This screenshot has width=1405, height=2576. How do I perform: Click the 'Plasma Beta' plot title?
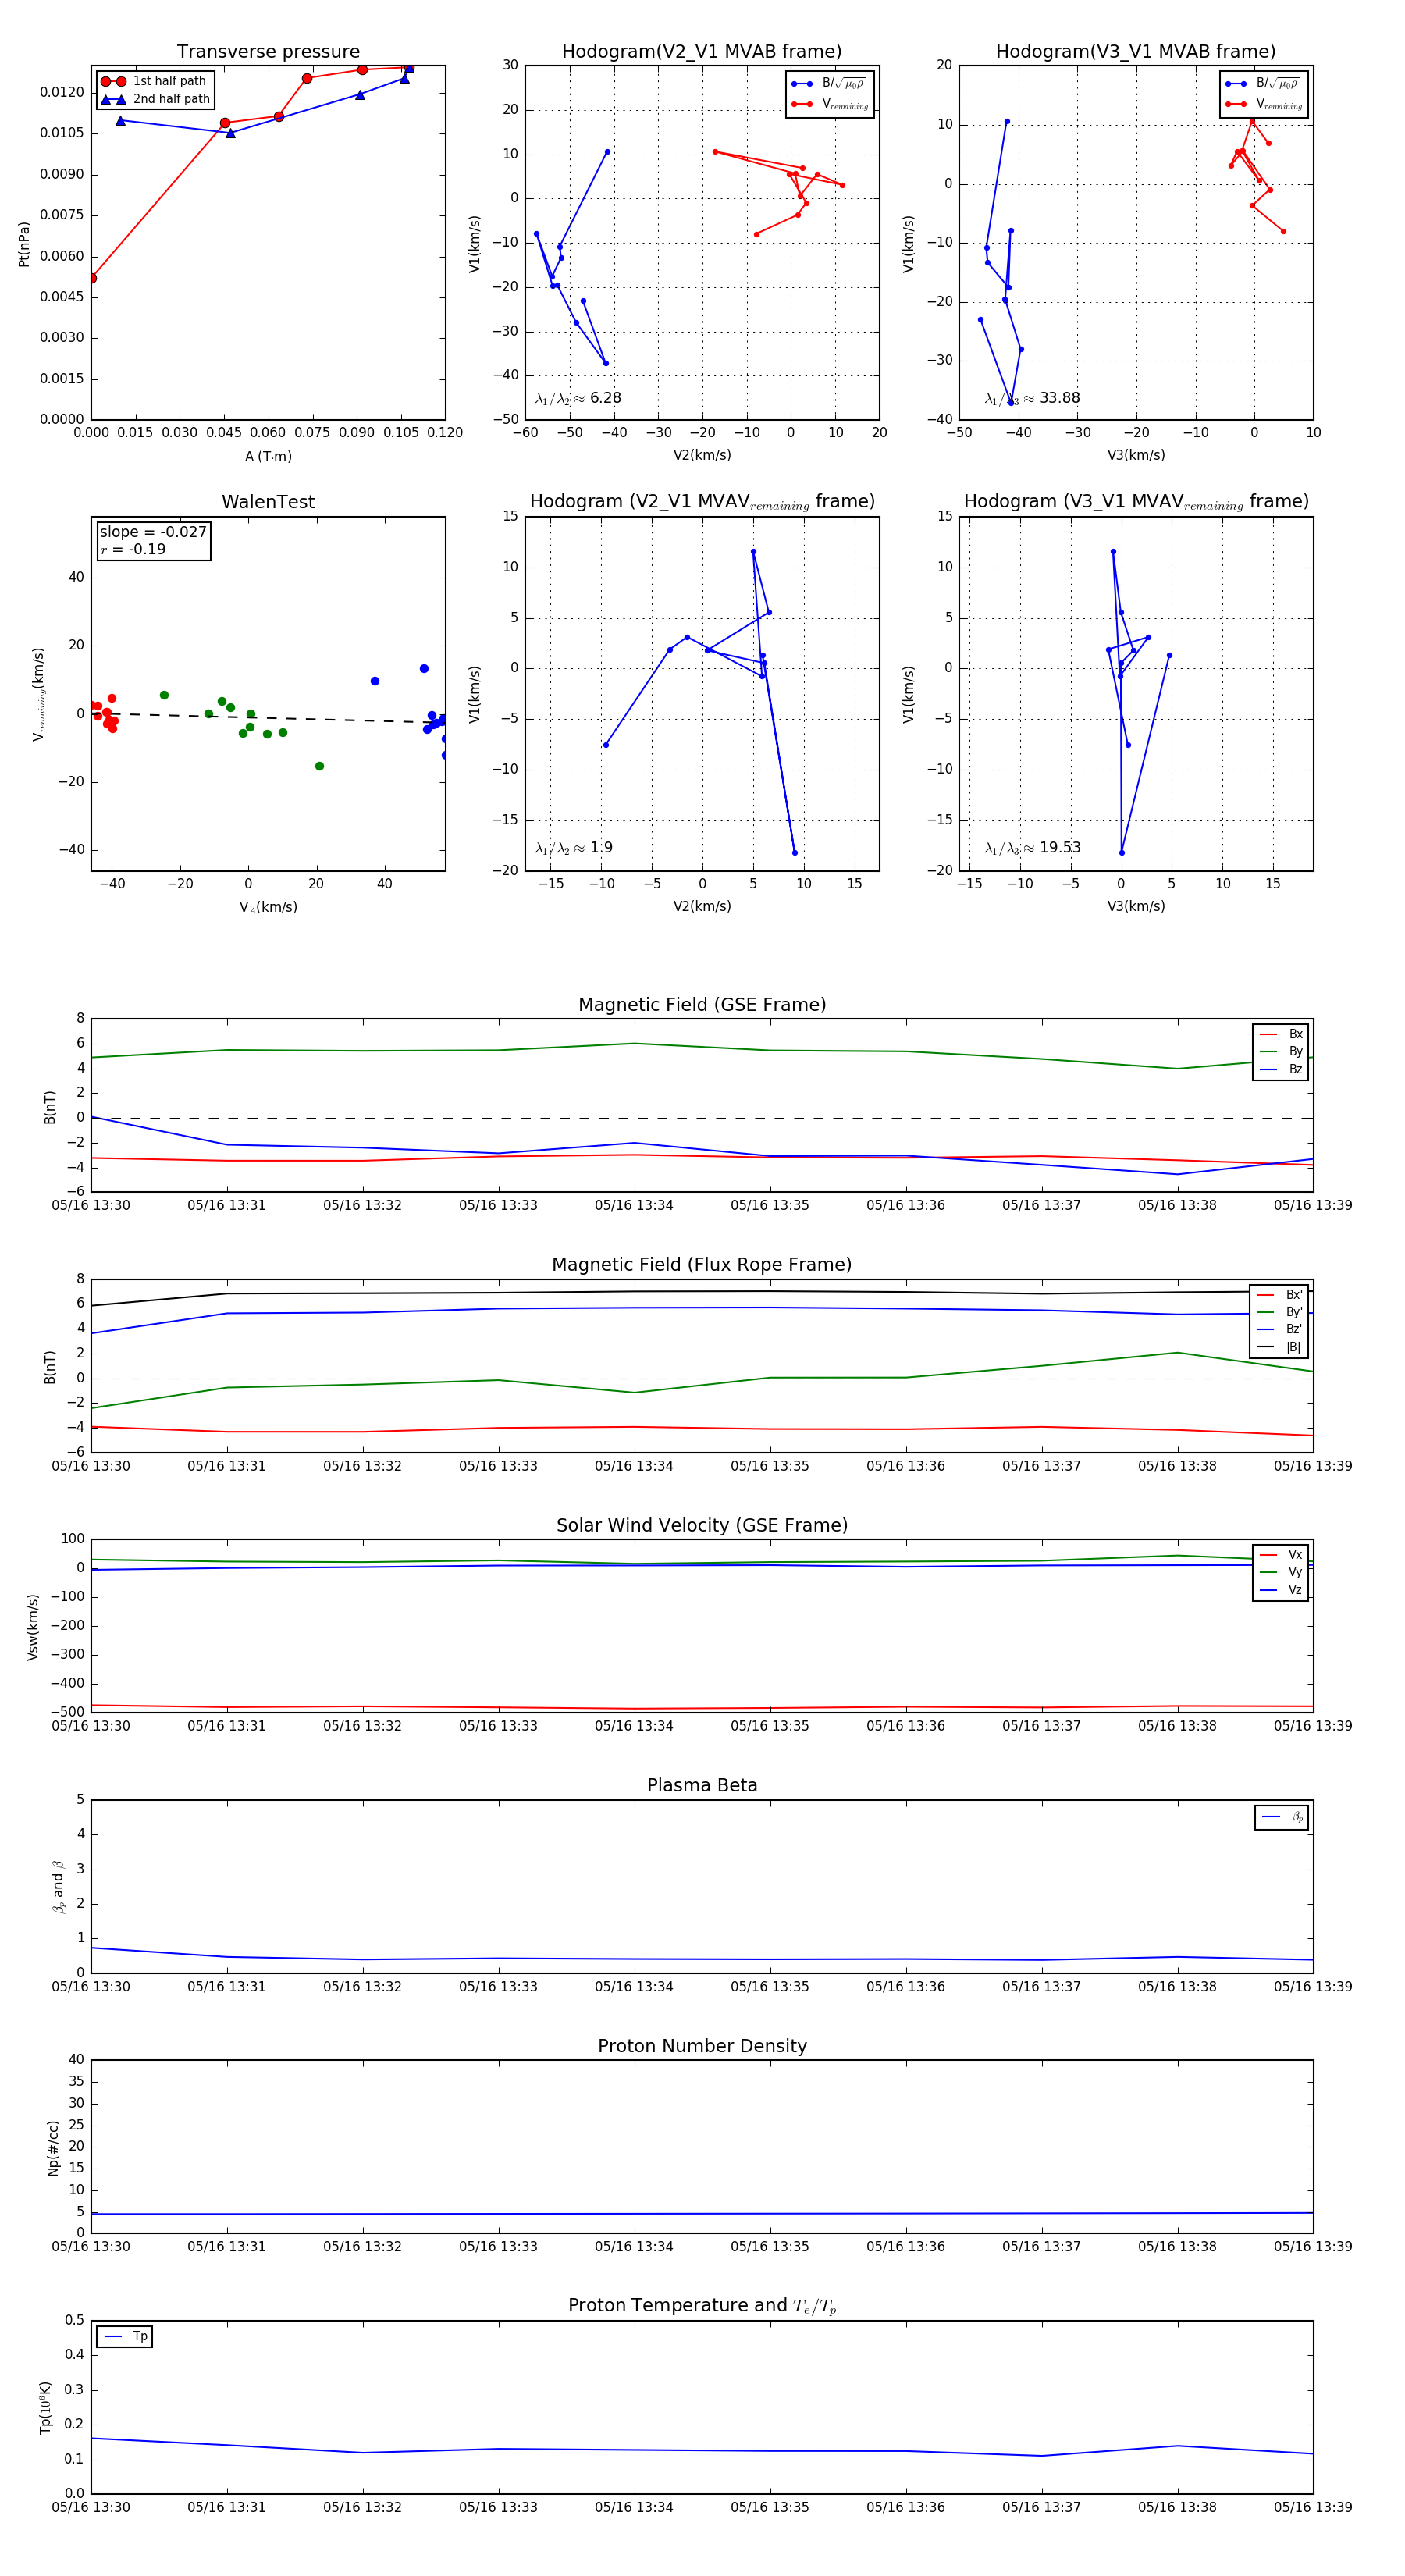[x=702, y=1786]
